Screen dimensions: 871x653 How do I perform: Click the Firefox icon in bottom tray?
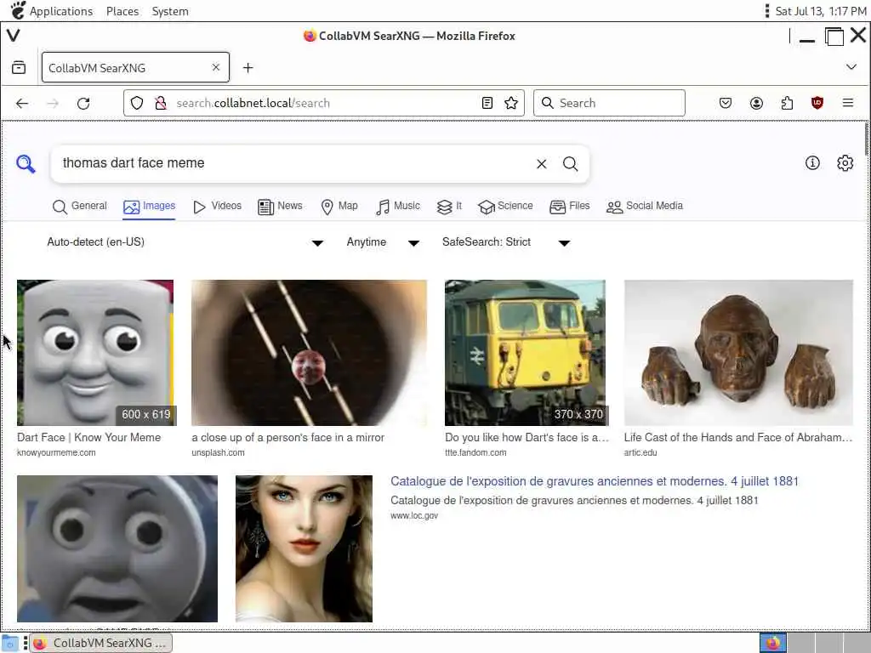(773, 643)
